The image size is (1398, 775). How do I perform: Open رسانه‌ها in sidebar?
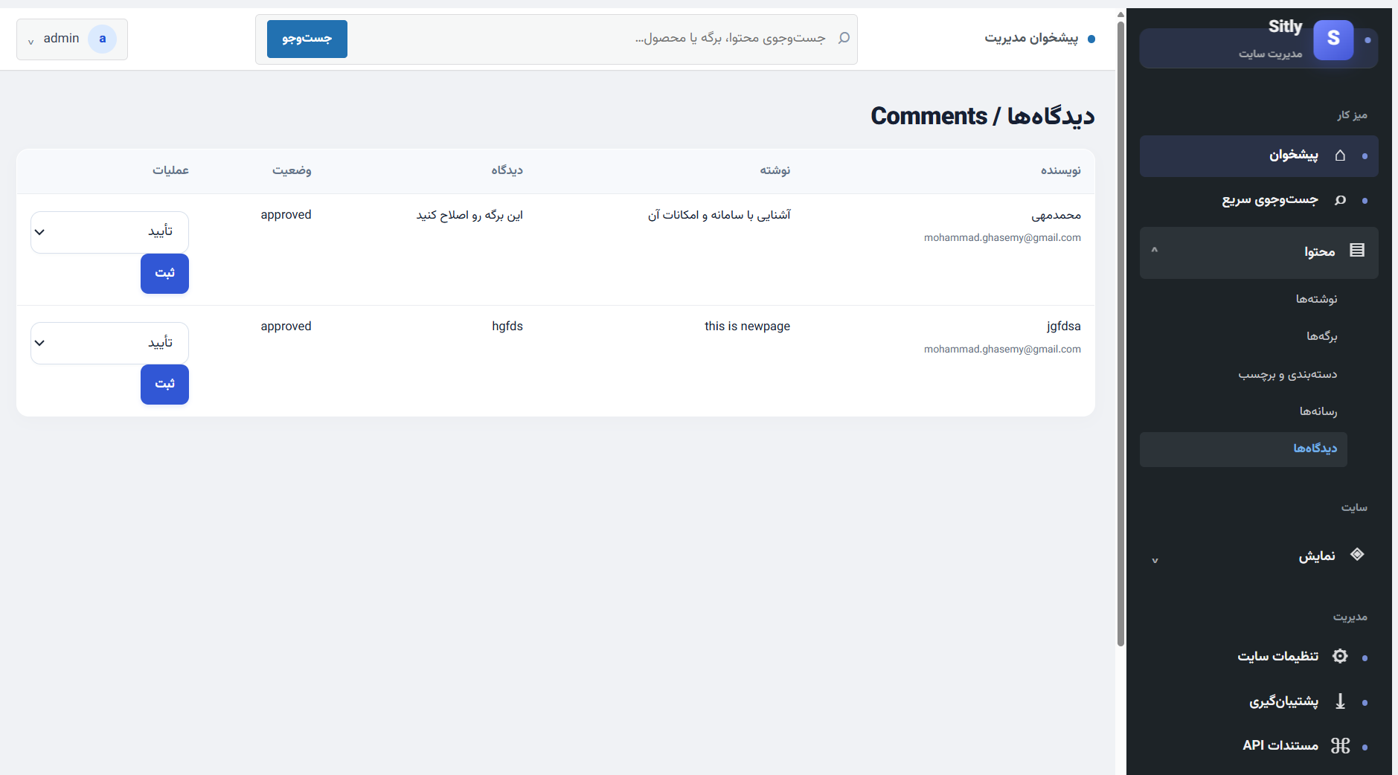coord(1318,411)
